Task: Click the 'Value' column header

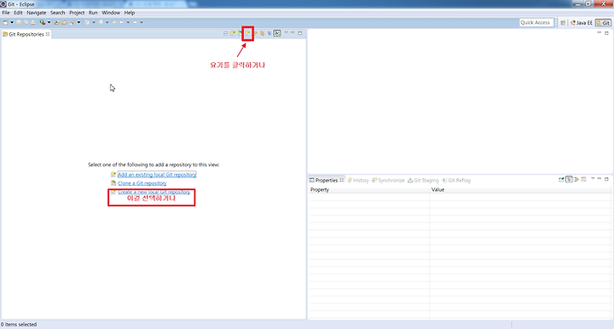Action: [x=520, y=190]
